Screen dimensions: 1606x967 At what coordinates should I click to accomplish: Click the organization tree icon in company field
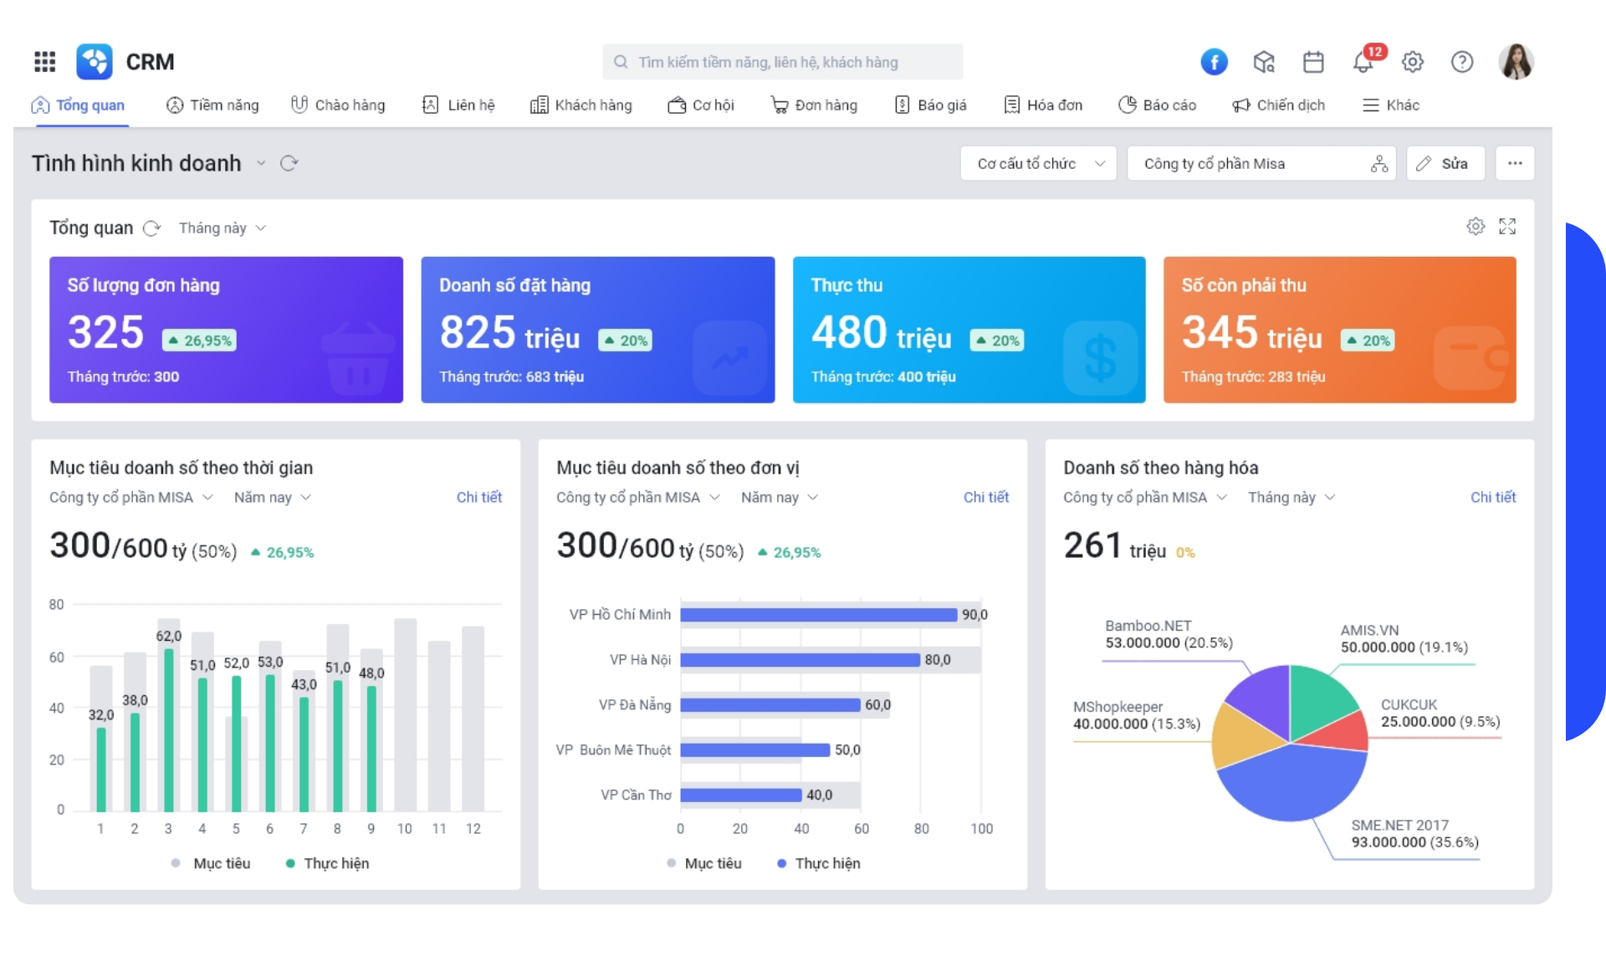(x=1378, y=164)
